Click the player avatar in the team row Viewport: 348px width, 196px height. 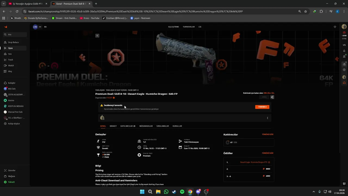102,118
